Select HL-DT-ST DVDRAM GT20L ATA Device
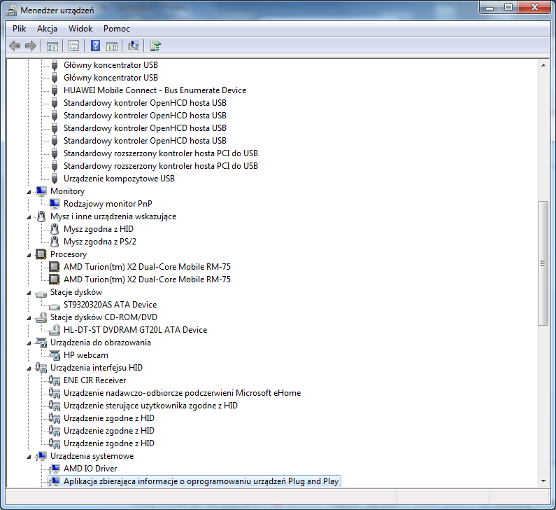The width and height of the screenshot is (556, 510). [x=136, y=330]
